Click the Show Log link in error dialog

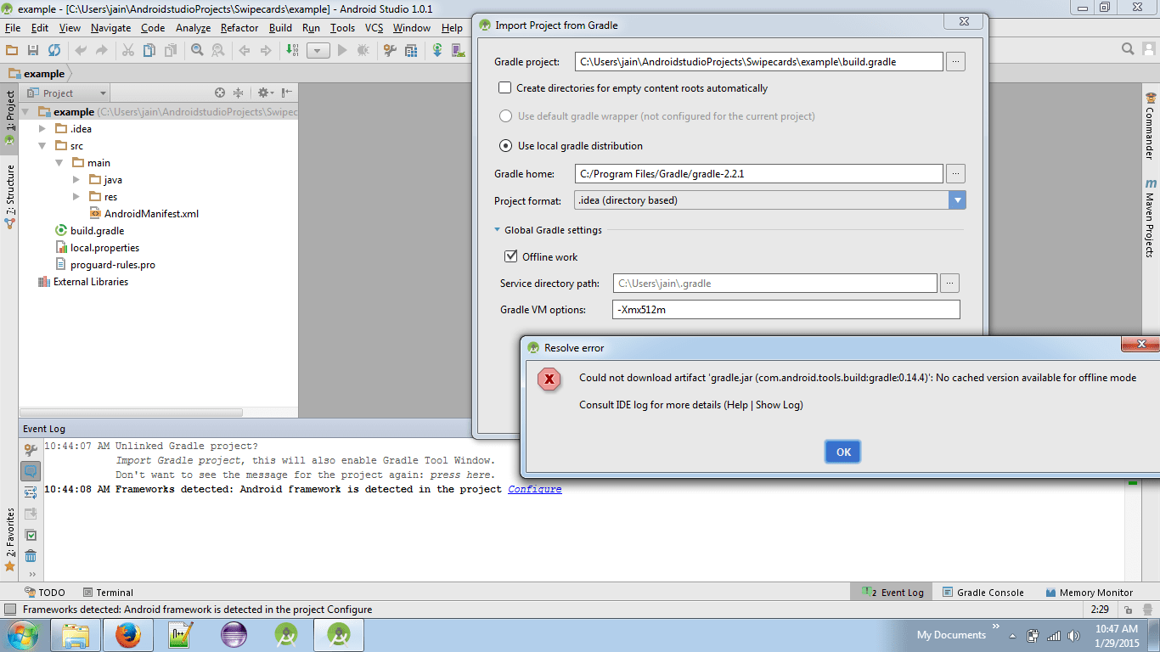[x=778, y=405]
